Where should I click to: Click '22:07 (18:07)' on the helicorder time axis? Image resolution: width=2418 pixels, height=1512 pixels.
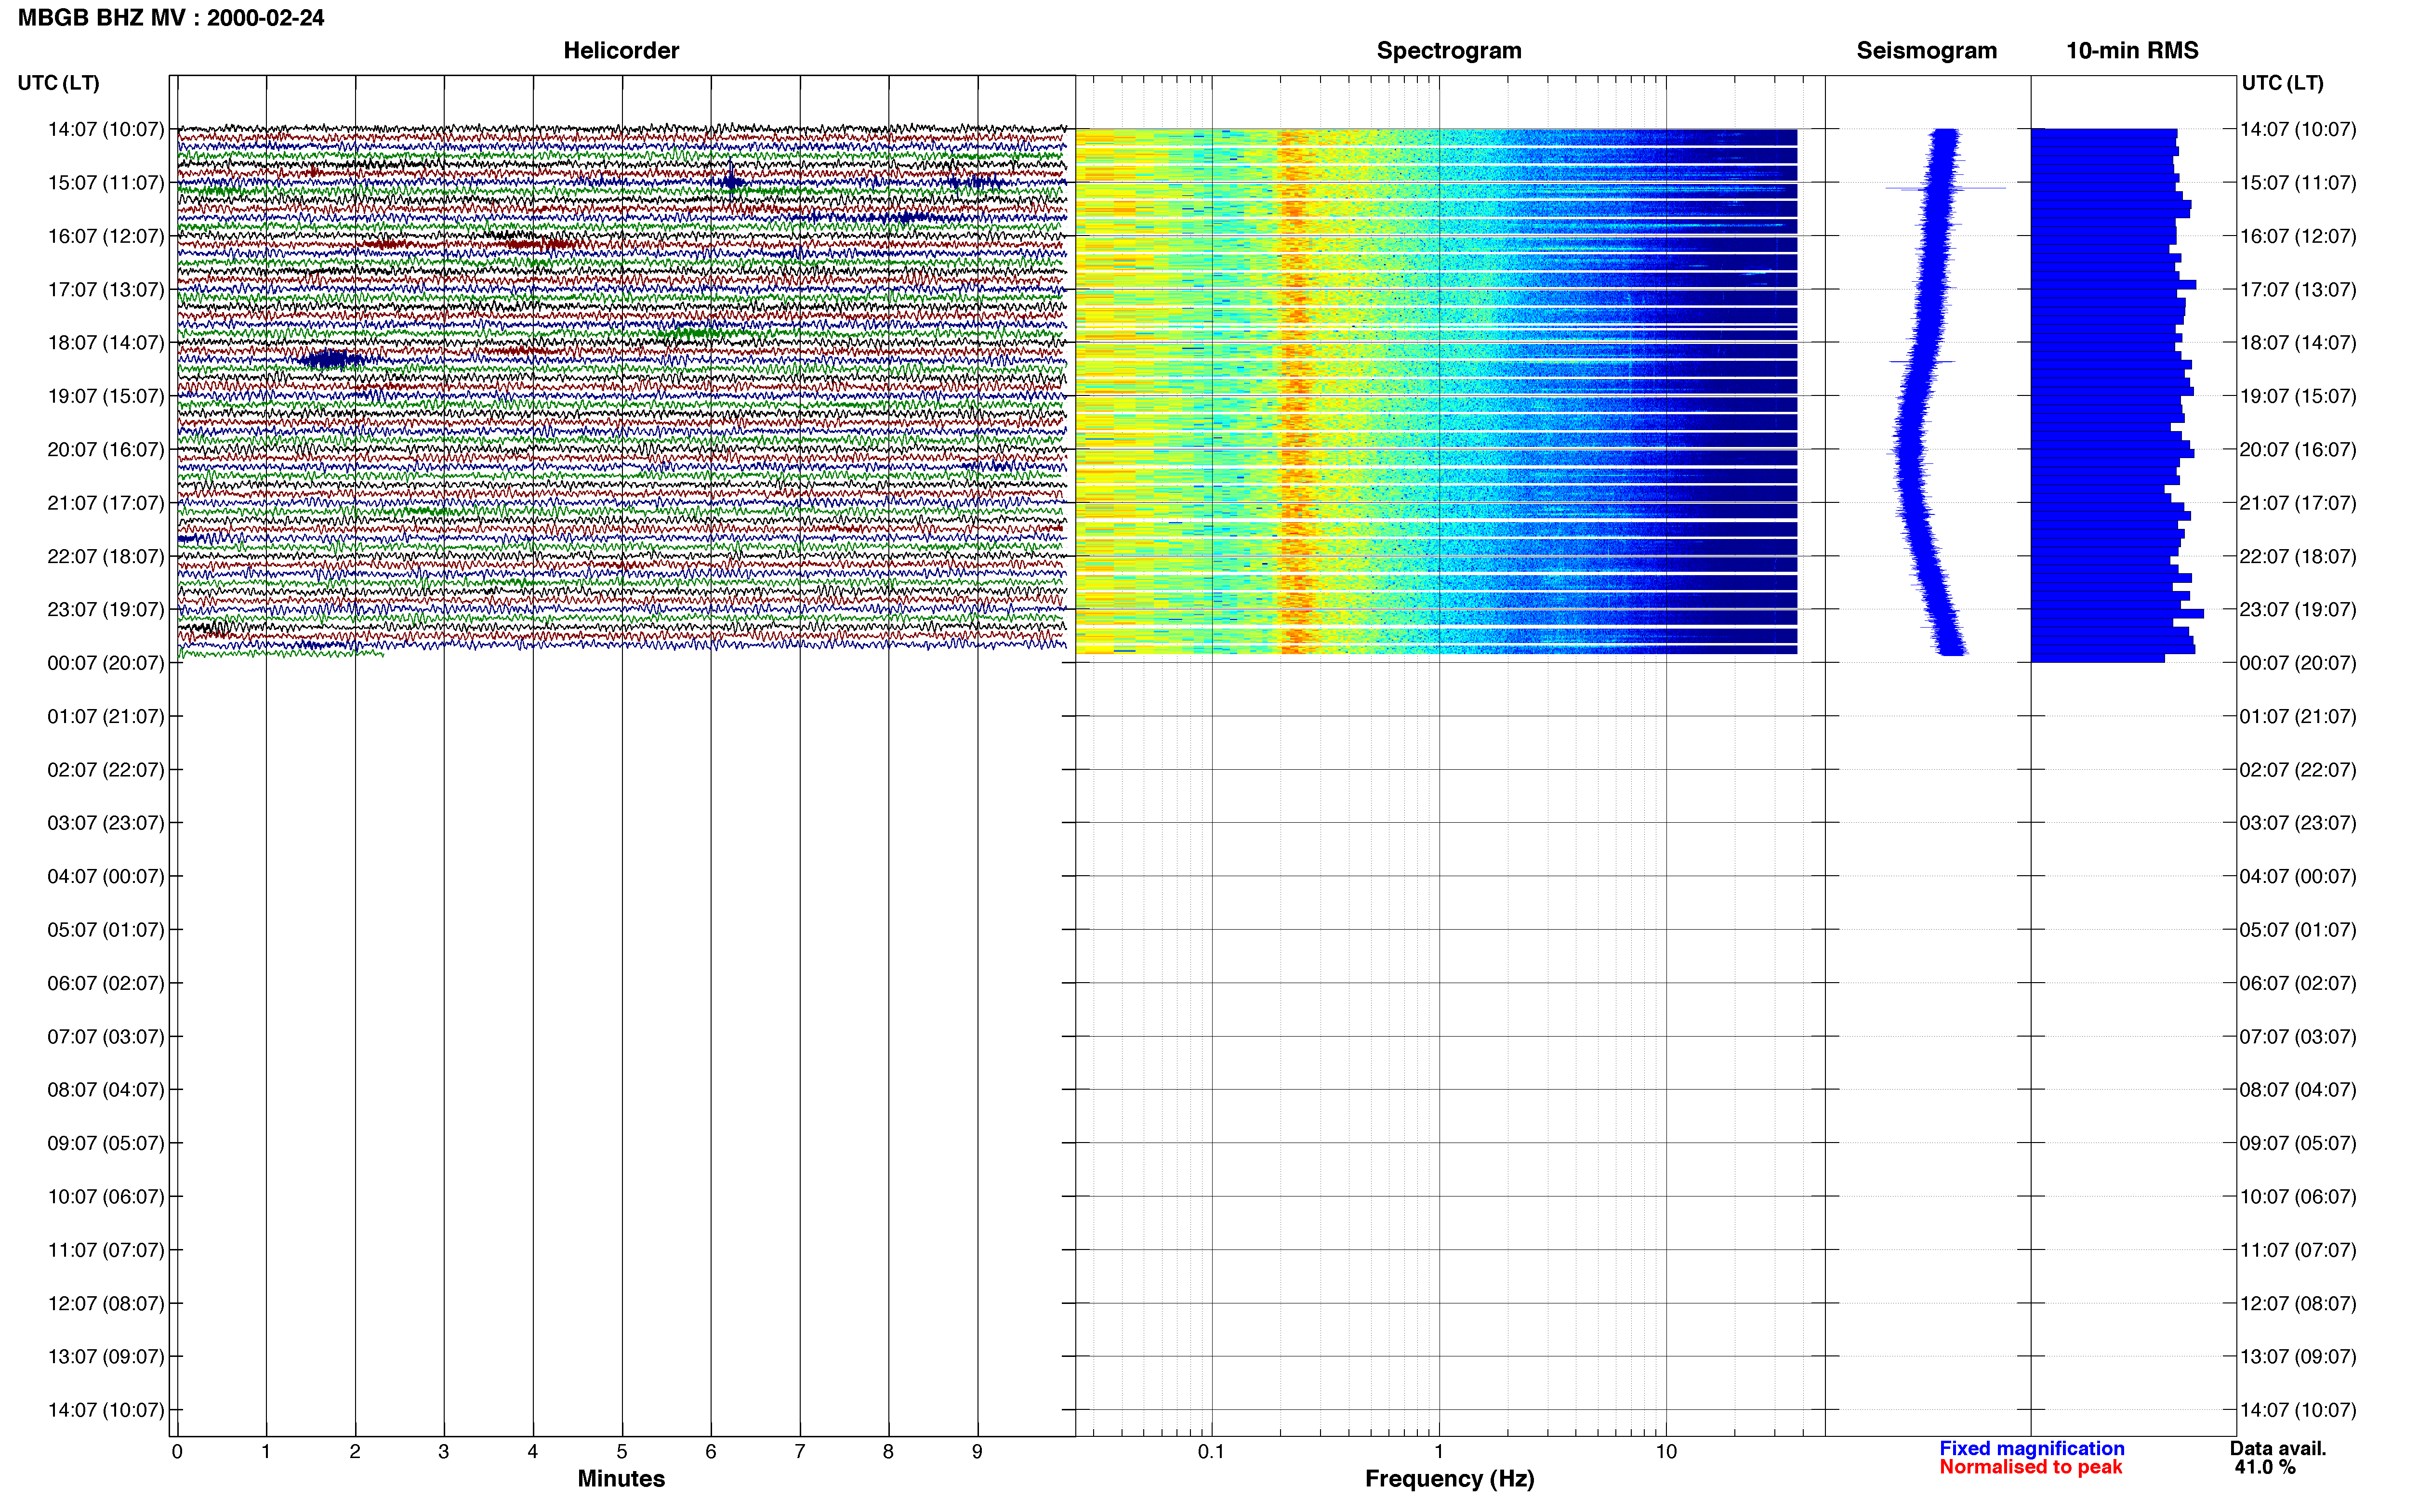coord(106,556)
